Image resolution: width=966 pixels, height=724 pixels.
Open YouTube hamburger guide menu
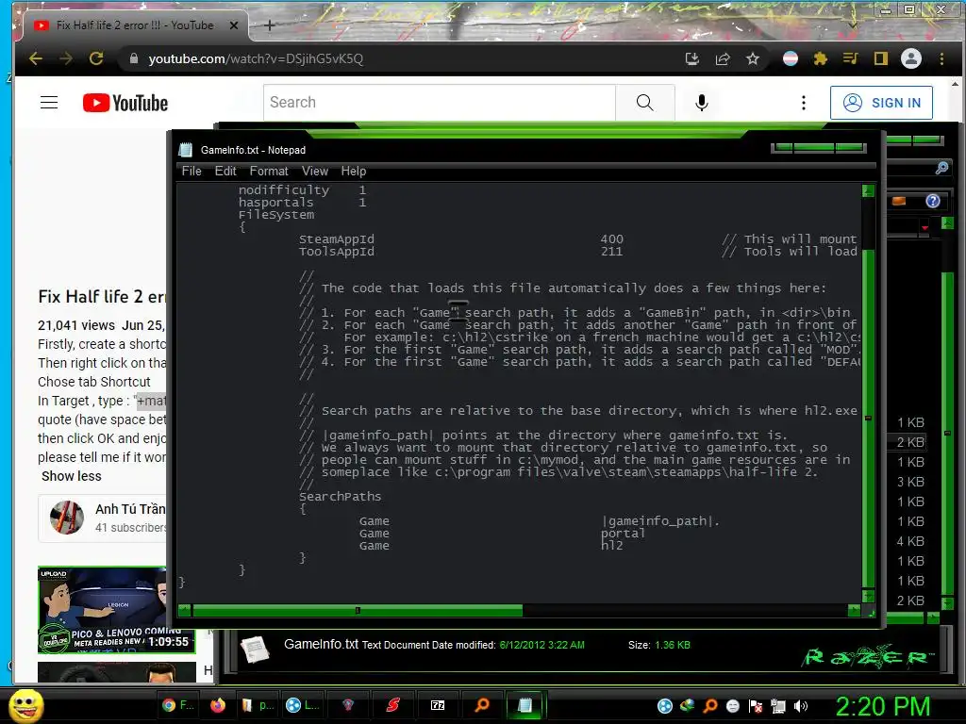49,103
